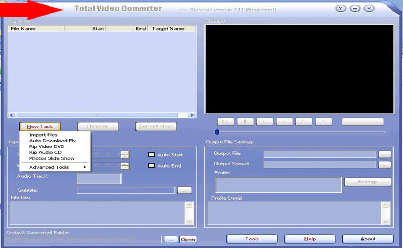The width and height of the screenshot is (403, 248).
Task: Adjust end time with lower spinner control
Action: click(x=125, y=168)
